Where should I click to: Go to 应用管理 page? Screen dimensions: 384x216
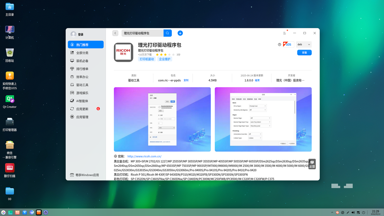[86, 117]
